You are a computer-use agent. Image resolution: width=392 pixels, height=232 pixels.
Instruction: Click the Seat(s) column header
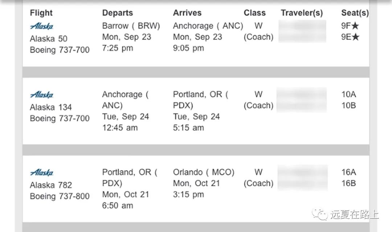pos(355,13)
